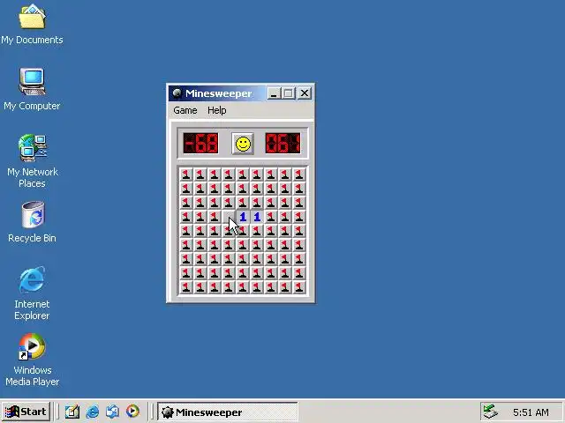Select the Internet Explorer desktop icon

pyautogui.click(x=32, y=293)
